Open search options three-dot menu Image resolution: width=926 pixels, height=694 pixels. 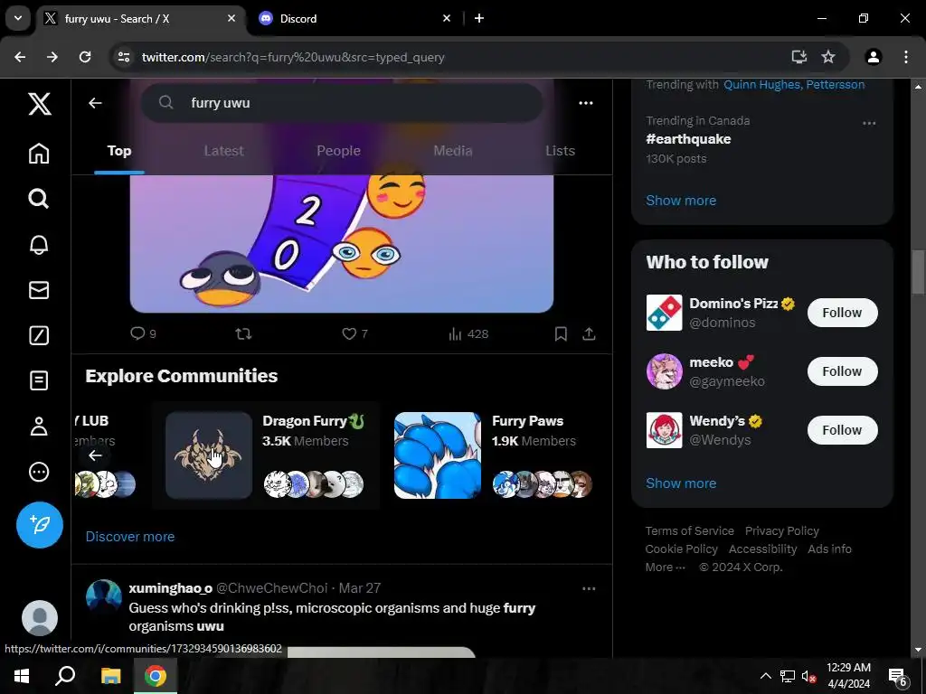point(586,103)
